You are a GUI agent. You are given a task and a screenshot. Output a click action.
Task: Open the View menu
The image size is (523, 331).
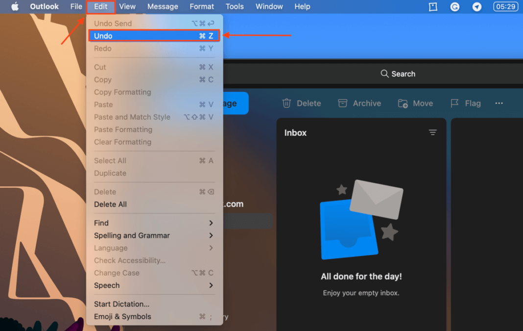[127, 6]
